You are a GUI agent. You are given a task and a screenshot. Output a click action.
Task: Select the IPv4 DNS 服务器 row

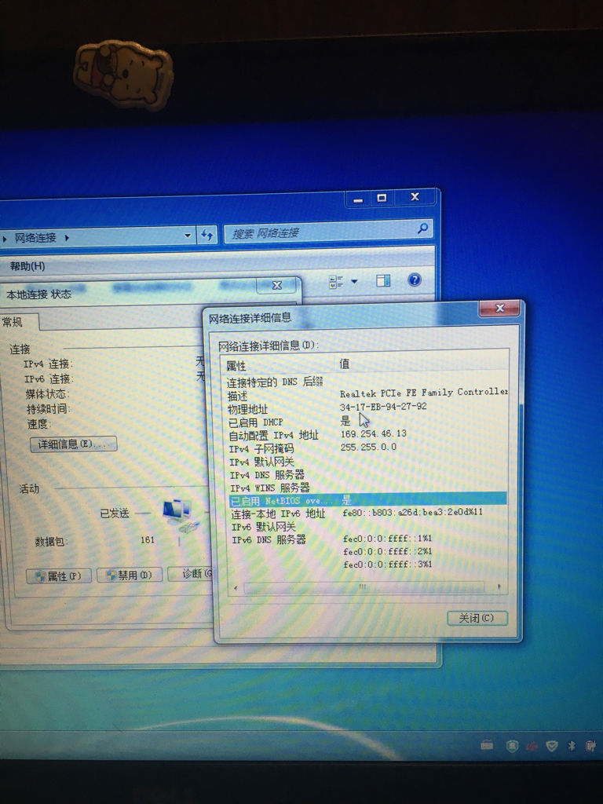pyautogui.click(x=367, y=474)
